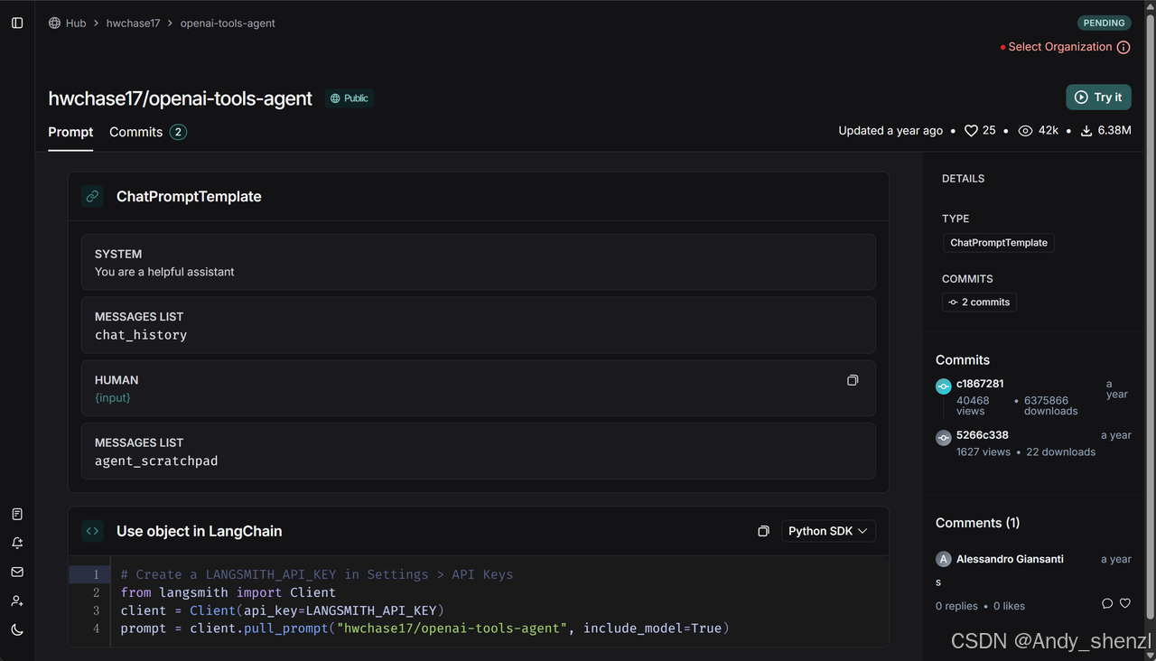This screenshot has height=661, width=1156.
Task: Click the add user icon in sidebar
Action: 17,600
